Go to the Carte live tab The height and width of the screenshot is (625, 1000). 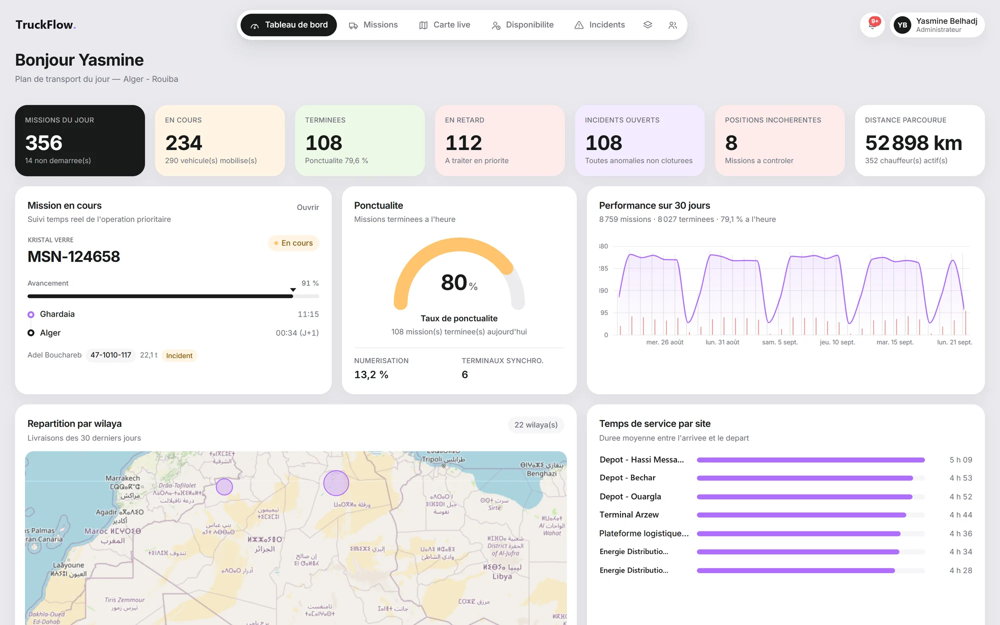(444, 25)
